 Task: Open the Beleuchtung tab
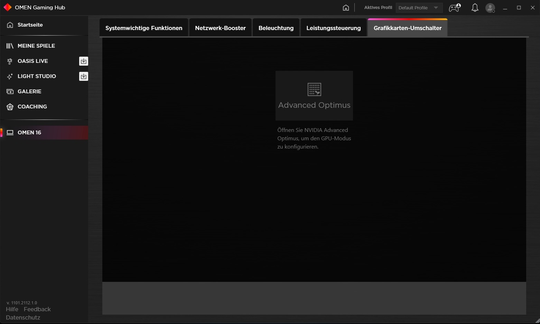[x=276, y=28]
